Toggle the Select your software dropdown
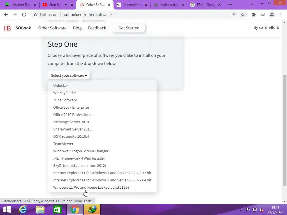Screen dimensions: 287x215 pyautogui.click(x=69, y=75)
